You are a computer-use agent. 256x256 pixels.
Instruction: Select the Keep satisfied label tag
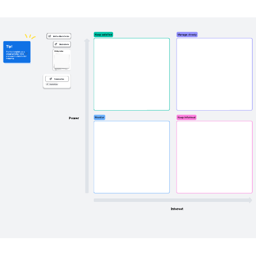tap(103, 35)
